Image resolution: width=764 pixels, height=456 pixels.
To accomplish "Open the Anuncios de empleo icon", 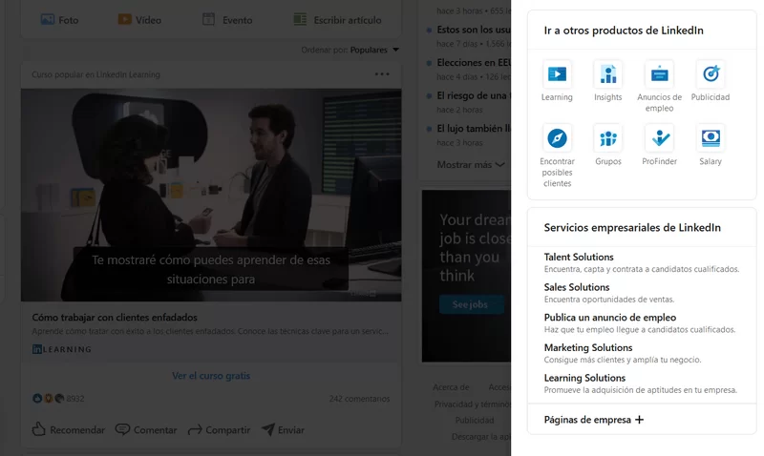I will [659, 74].
